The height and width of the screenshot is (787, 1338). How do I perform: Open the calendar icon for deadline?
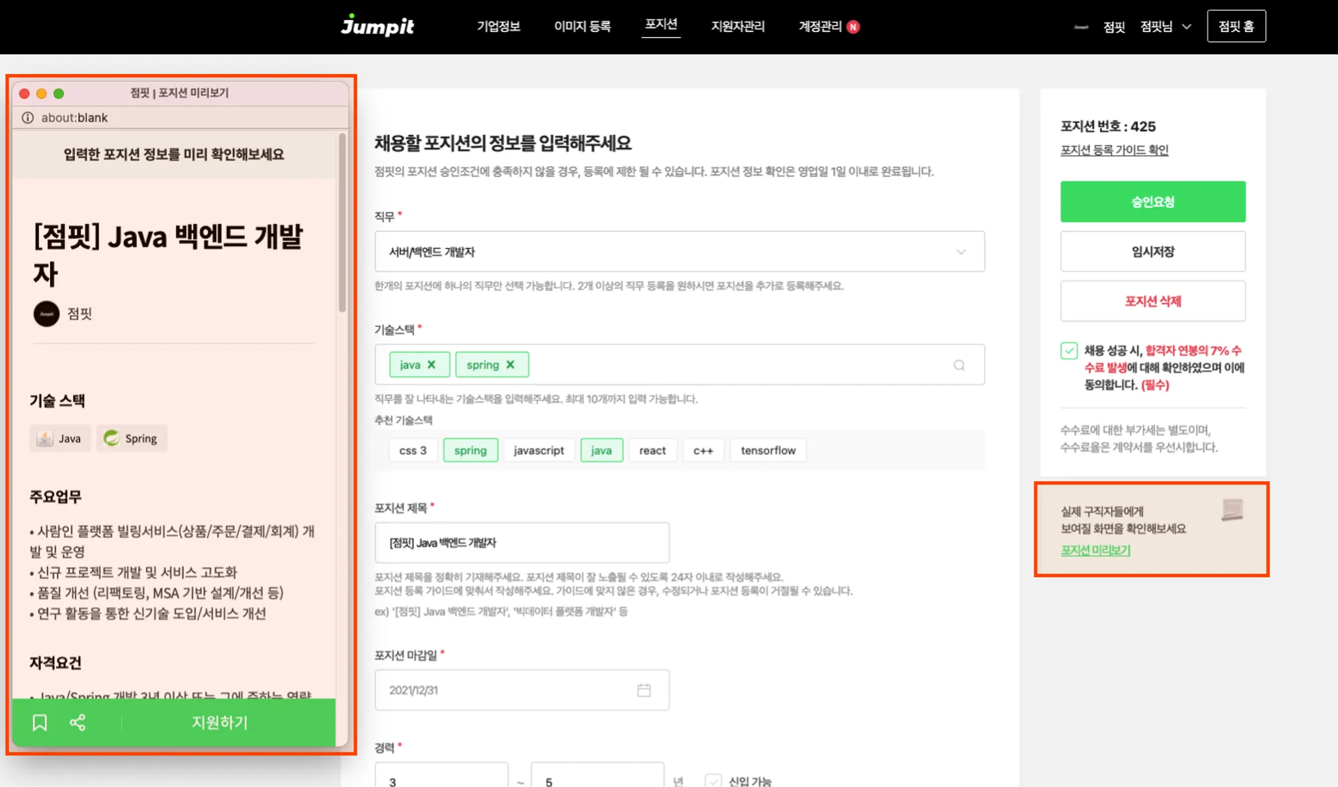tap(644, 690)
